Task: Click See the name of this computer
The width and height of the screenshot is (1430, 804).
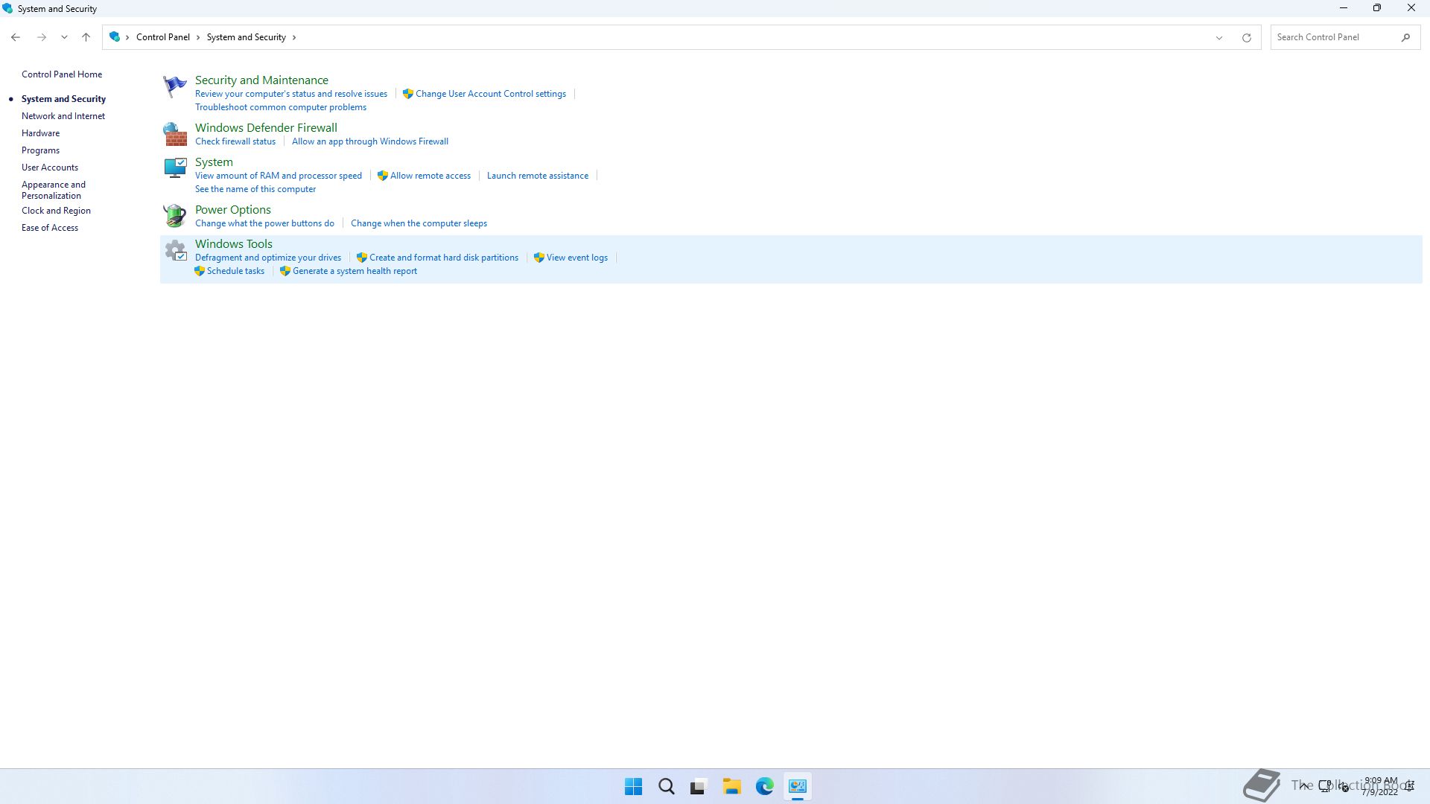Action: [255, 189]
